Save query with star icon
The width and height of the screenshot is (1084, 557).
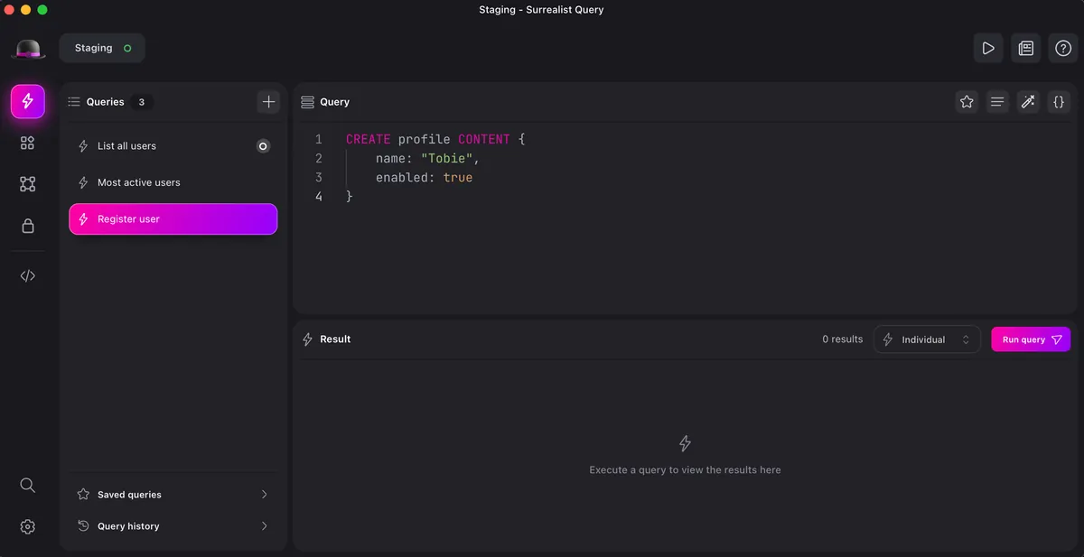(967, 102)
